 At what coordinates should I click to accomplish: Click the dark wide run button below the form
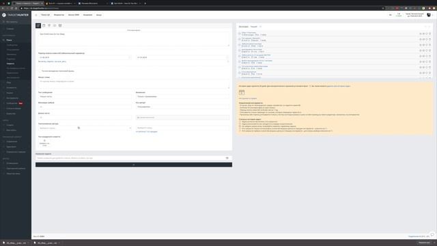(x=134, y=165)
